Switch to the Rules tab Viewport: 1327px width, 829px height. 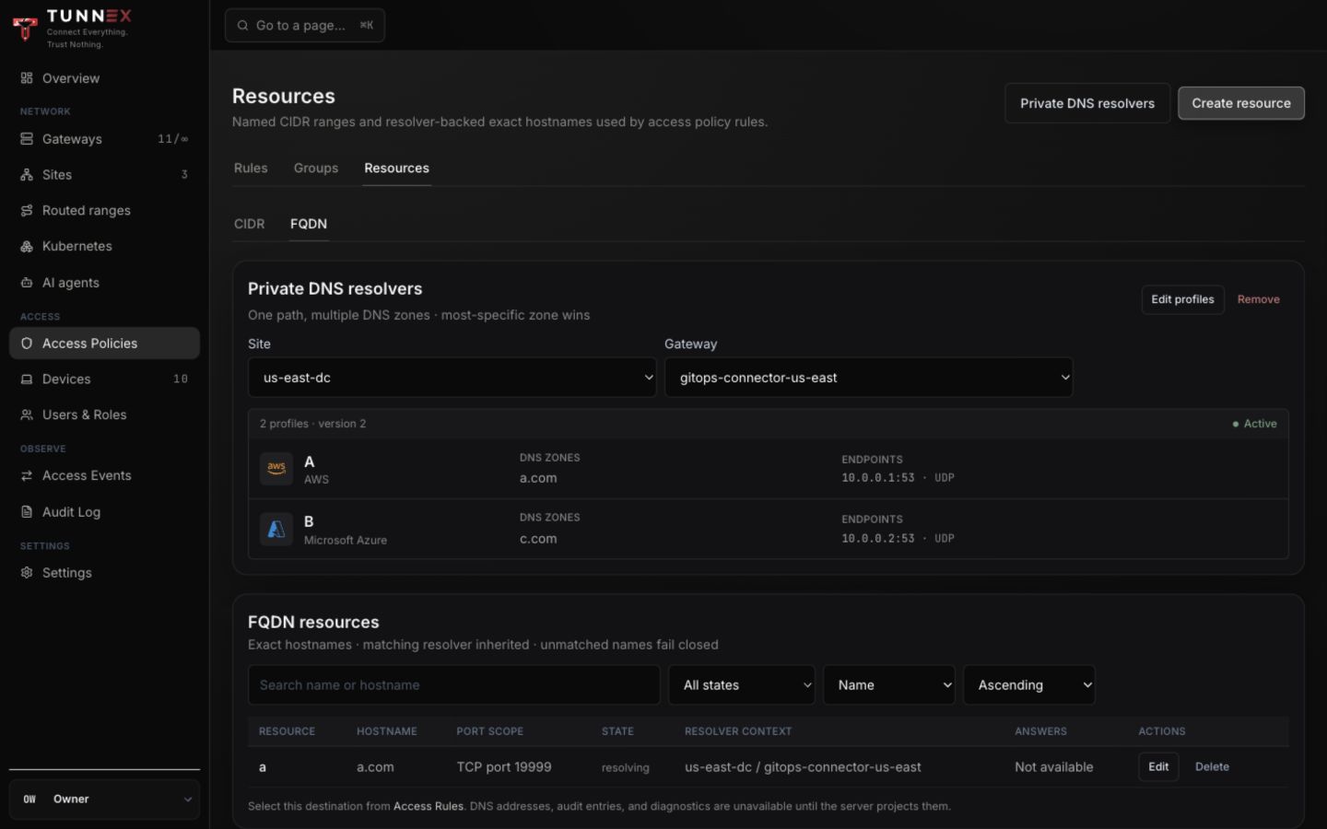[x=251, y=169]
